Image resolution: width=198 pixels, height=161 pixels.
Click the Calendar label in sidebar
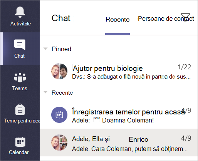[19, 152]
